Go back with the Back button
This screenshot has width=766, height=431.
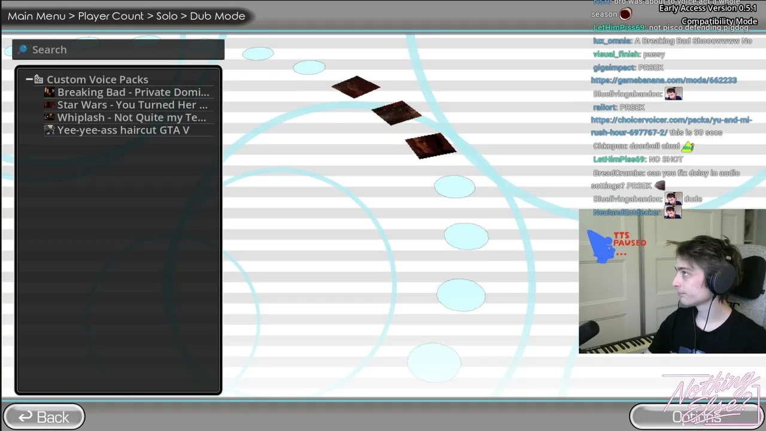[44, 417]
